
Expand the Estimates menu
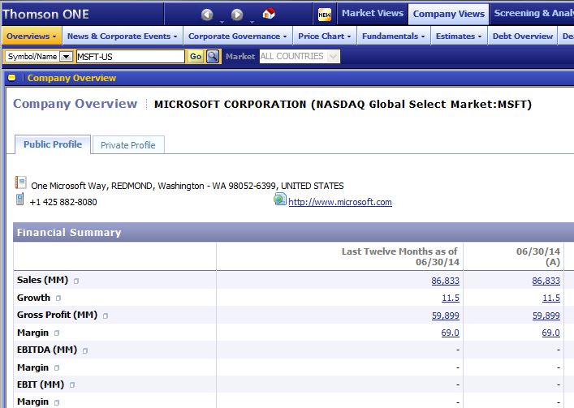click(459, 37)
